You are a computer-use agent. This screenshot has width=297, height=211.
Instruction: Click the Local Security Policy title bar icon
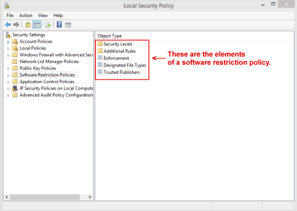[x=7, y=6]
